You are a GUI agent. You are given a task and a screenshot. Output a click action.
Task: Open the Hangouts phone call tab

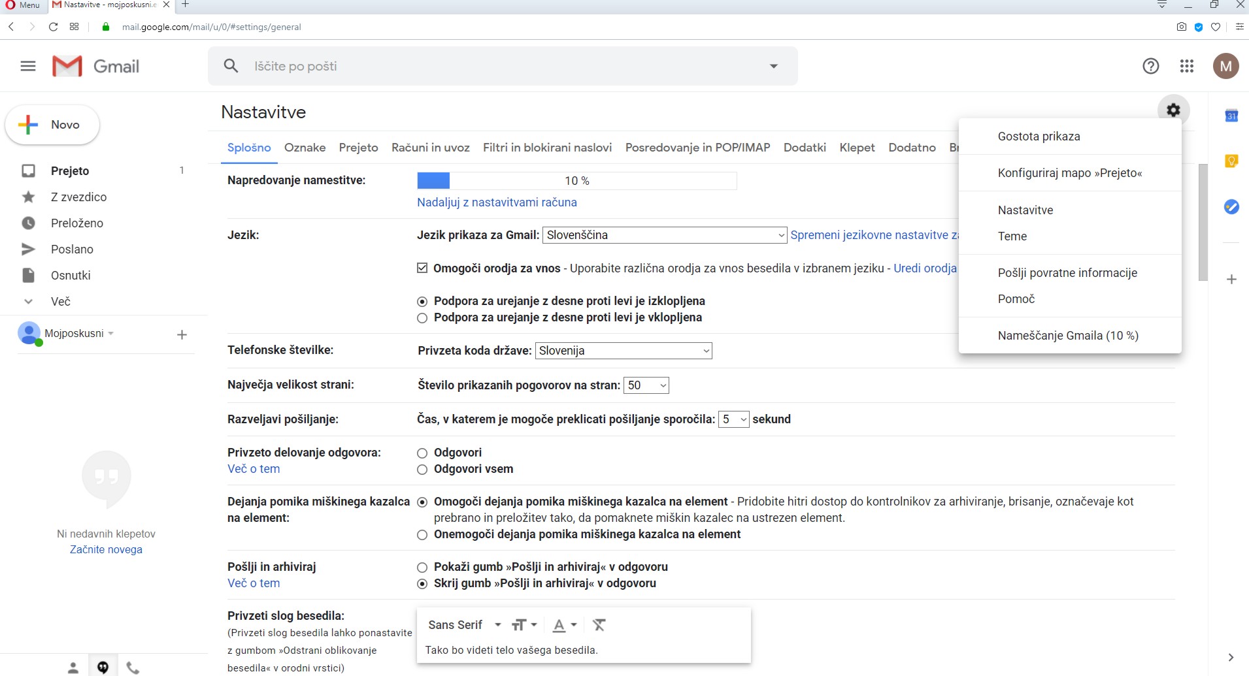tap(133, 668)
